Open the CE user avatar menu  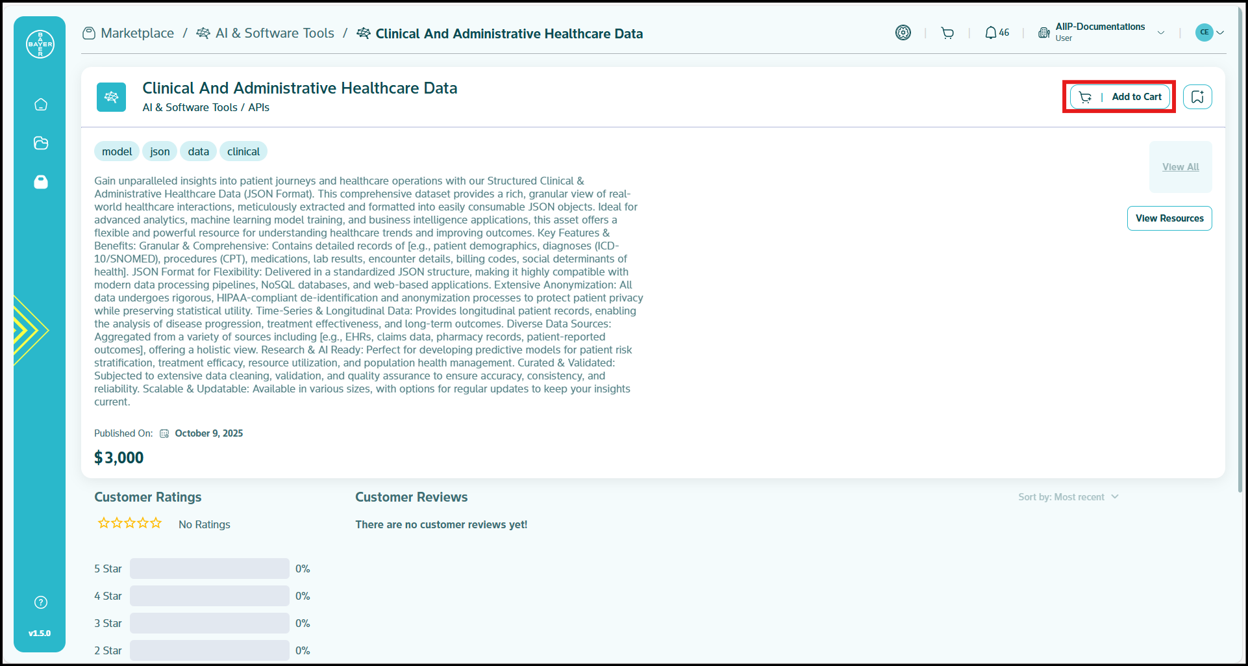click(x=1210, y=32)
